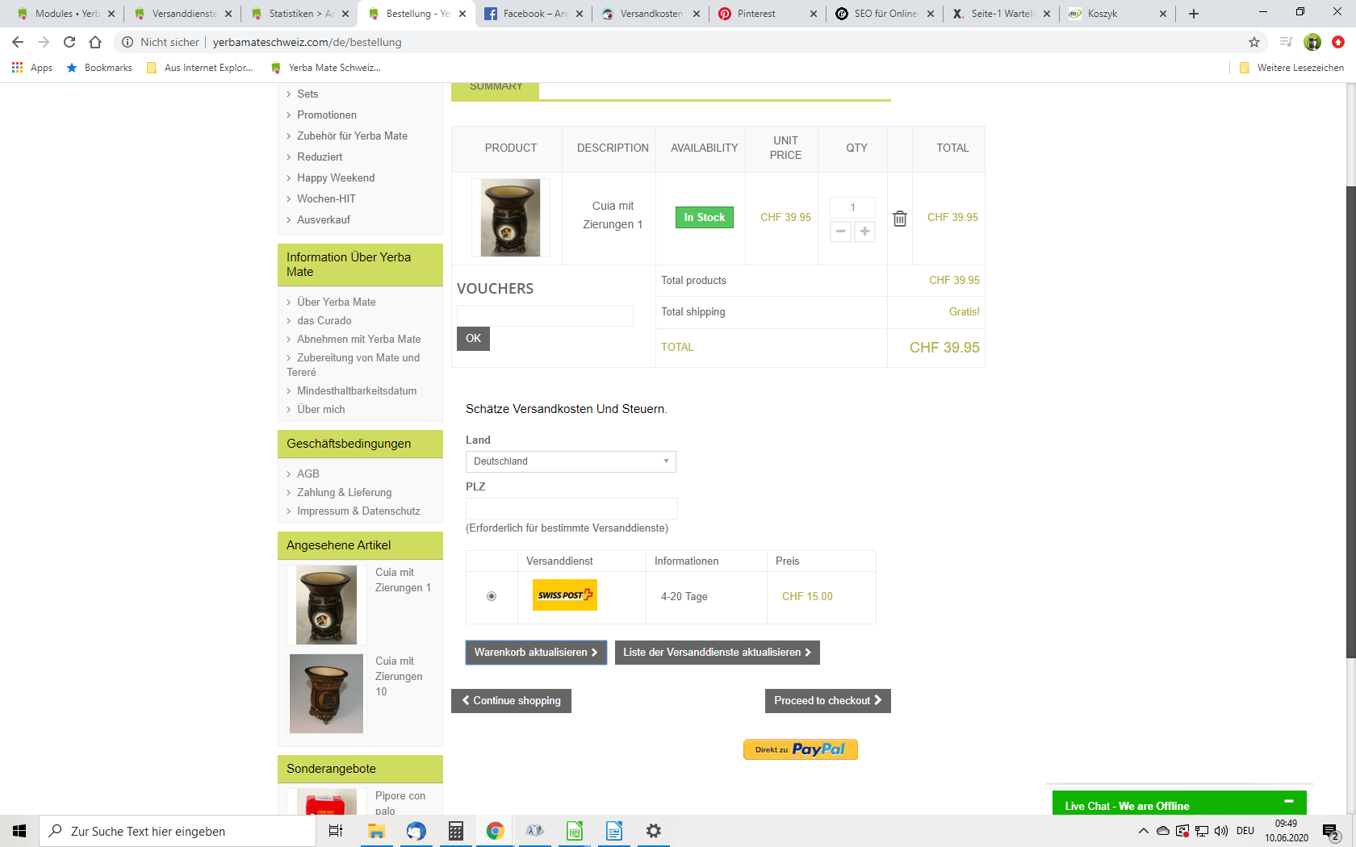
Task: Open the Cuia mit Zierungen 1 cart thumbnail
Action: [511, 218]
